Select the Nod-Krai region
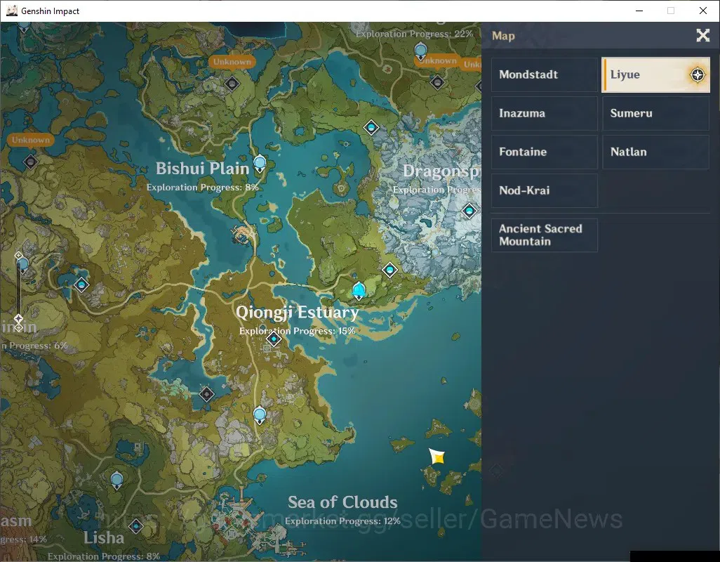720x562 pixels. [545, 190]
